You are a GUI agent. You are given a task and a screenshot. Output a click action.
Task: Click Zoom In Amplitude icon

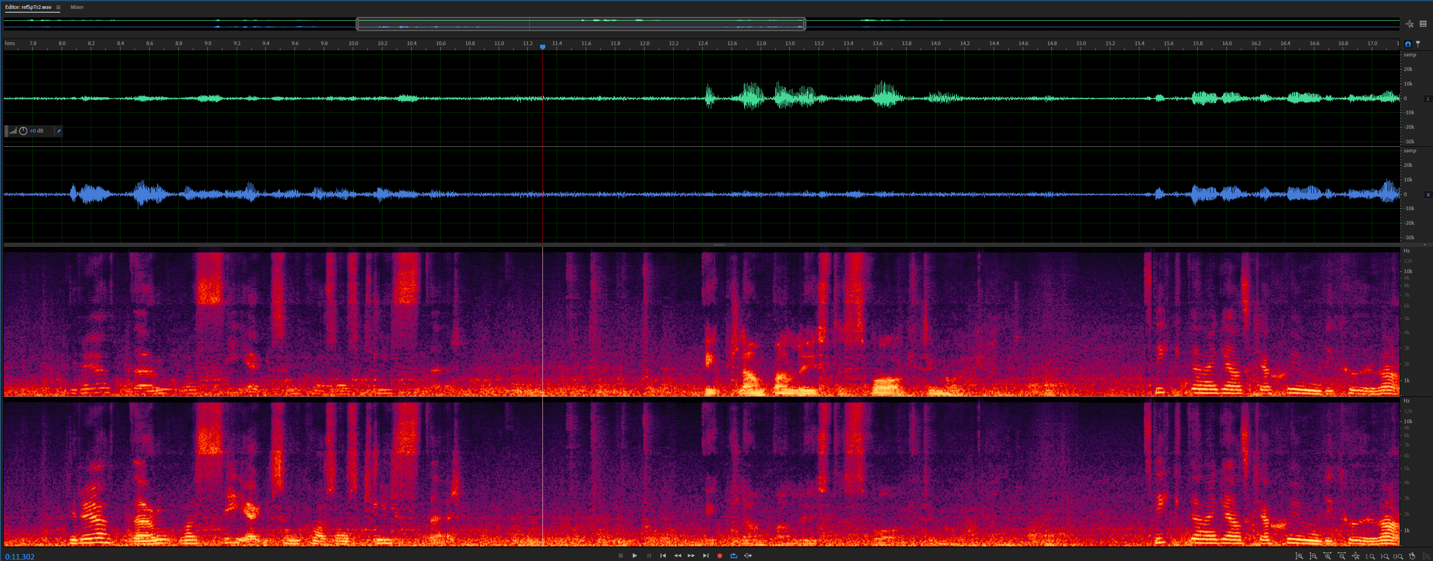tap(1299, 556)
